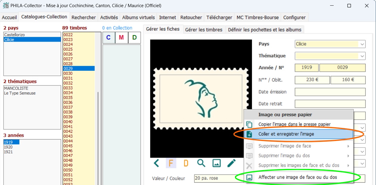Click the green D button
The height and width of the screenshot is (185, 376).
tap(134, 37)
